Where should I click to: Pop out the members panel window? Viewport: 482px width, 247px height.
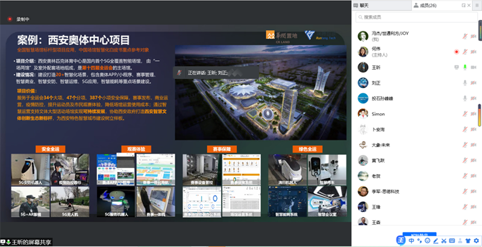[463, 5]
